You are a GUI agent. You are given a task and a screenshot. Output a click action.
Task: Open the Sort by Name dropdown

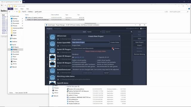[x=94, y=32]
